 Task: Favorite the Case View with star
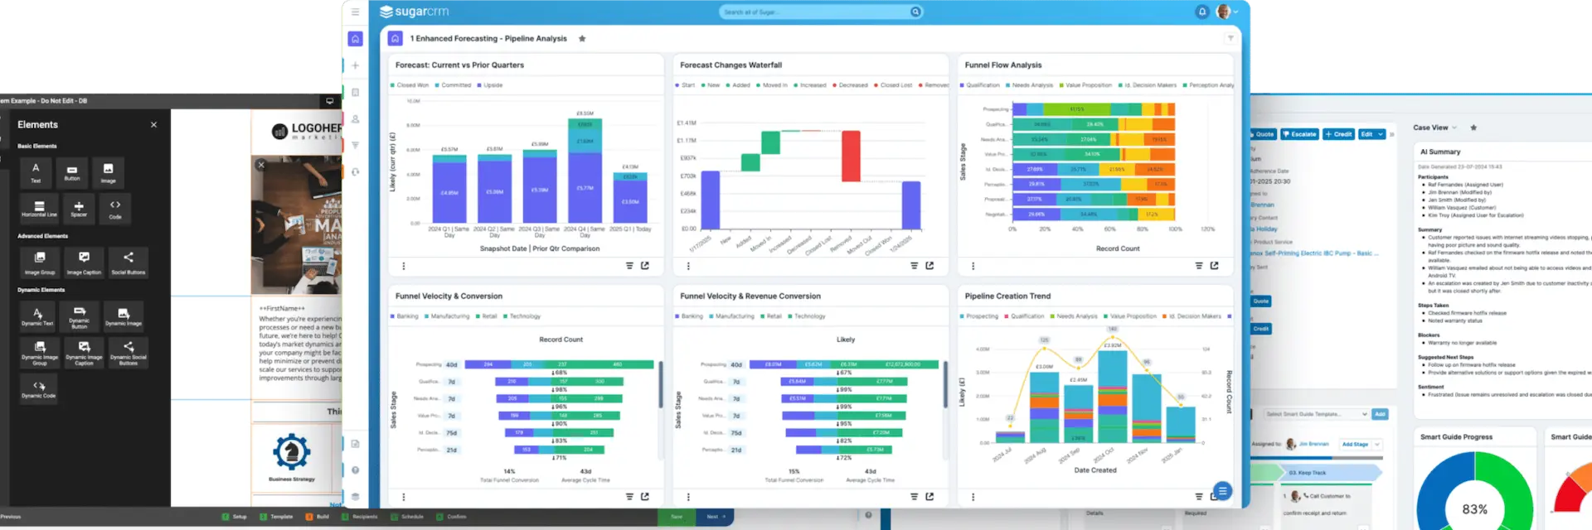pyautogui.click(x=1473, y=128)
